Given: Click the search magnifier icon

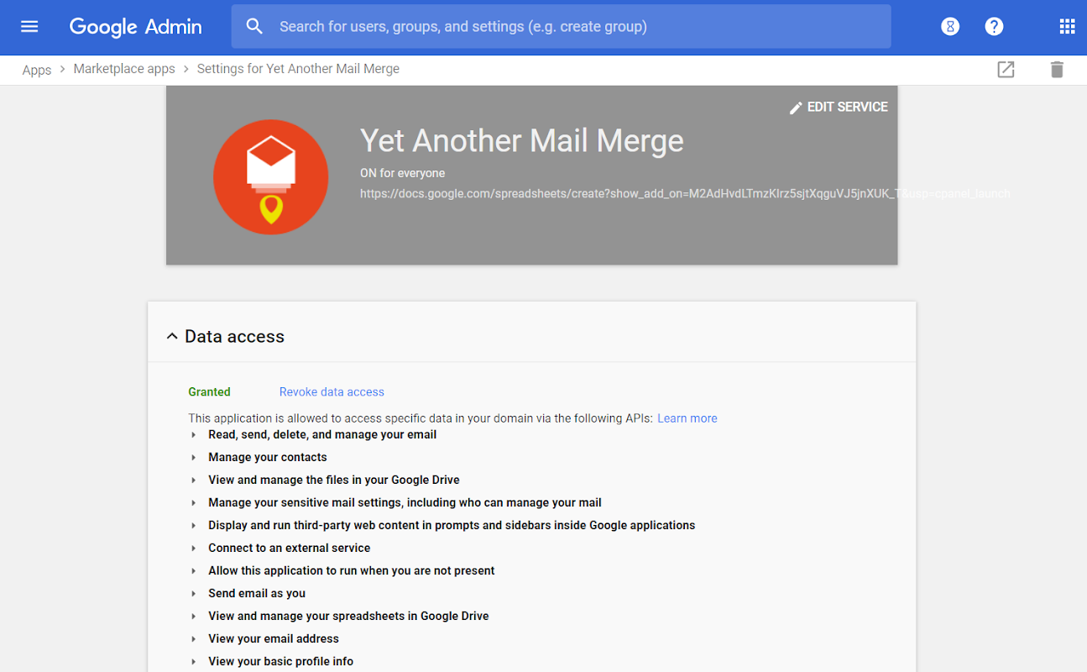Looking at the screenshot, I should [254, 27].
